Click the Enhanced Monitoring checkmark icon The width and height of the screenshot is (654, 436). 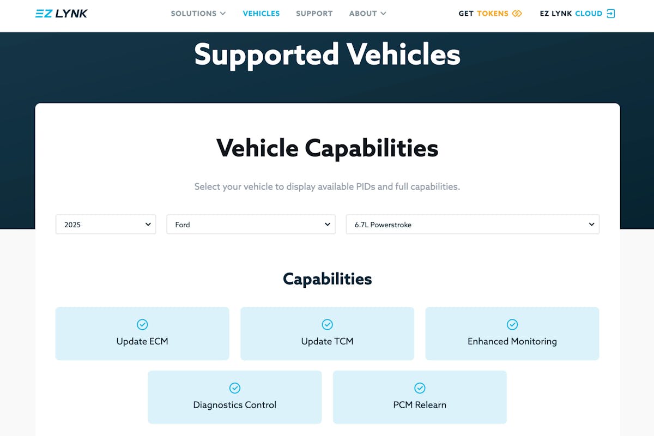[512, 325]
